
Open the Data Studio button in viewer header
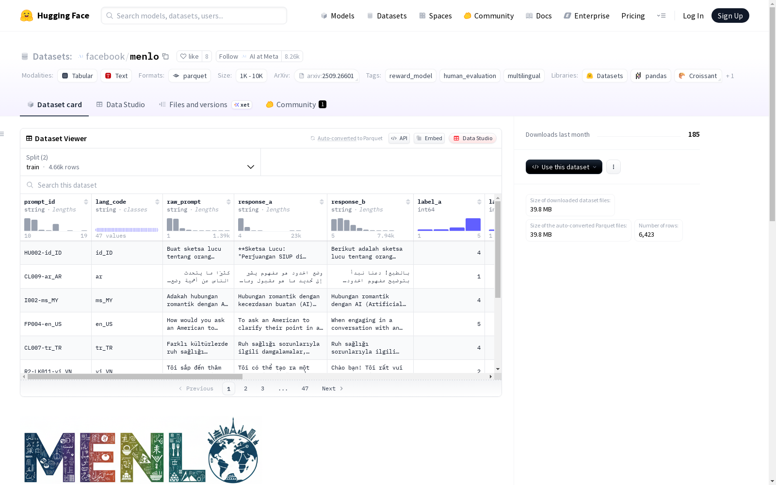(x=473, y=138)
